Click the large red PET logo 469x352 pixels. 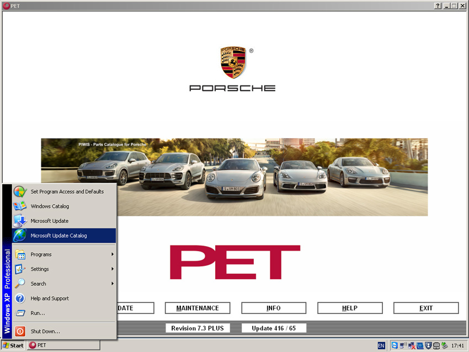235,262
